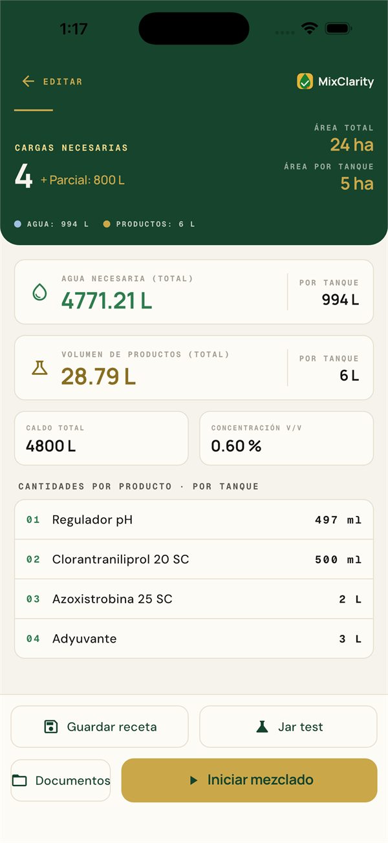This screenshot has width=388, height=843.
Task: Click the blue Agua legend dot
Action: (18, 224)
